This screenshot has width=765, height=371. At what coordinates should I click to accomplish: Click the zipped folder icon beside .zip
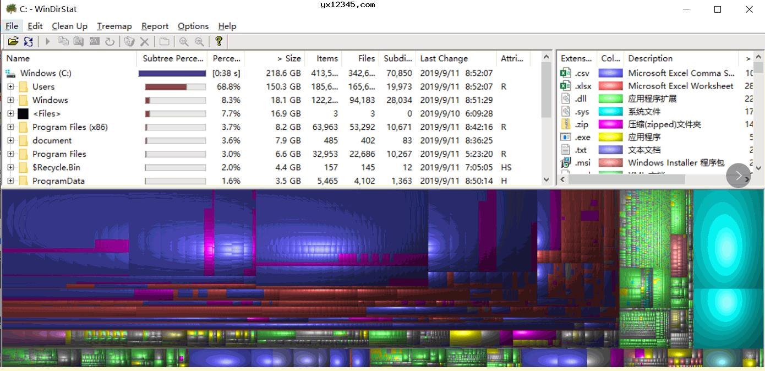click(565, 124)
